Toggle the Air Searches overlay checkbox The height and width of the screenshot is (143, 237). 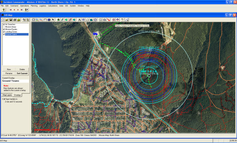coord(4,24)
